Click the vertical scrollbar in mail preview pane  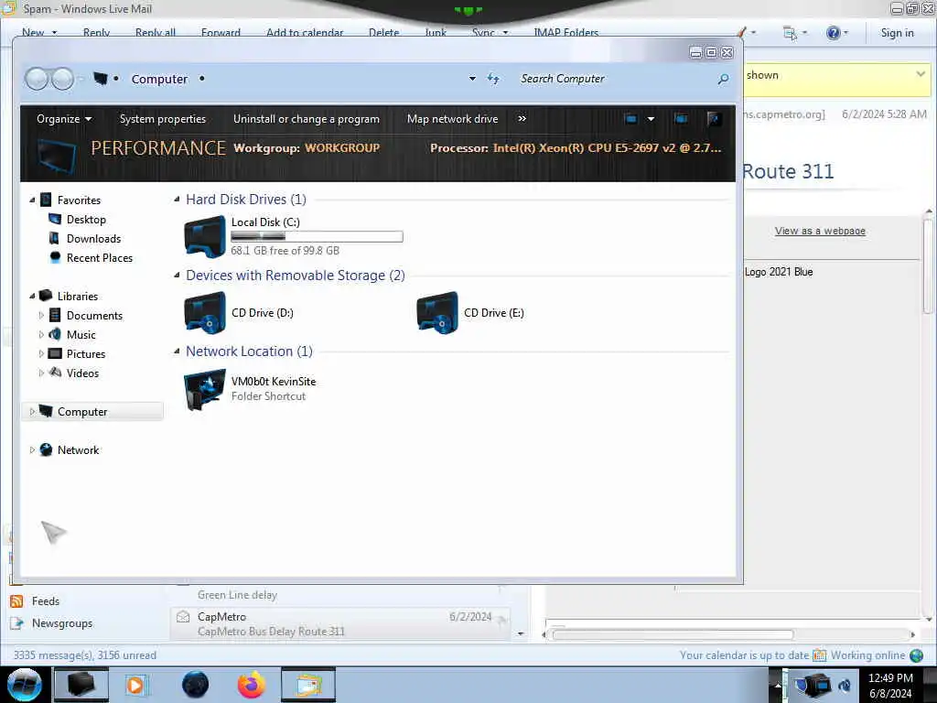point(928,265)
